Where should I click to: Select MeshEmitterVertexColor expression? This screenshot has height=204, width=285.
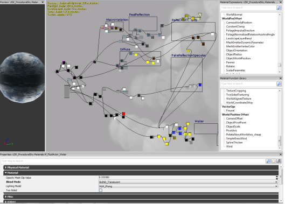tap(240, 46)
